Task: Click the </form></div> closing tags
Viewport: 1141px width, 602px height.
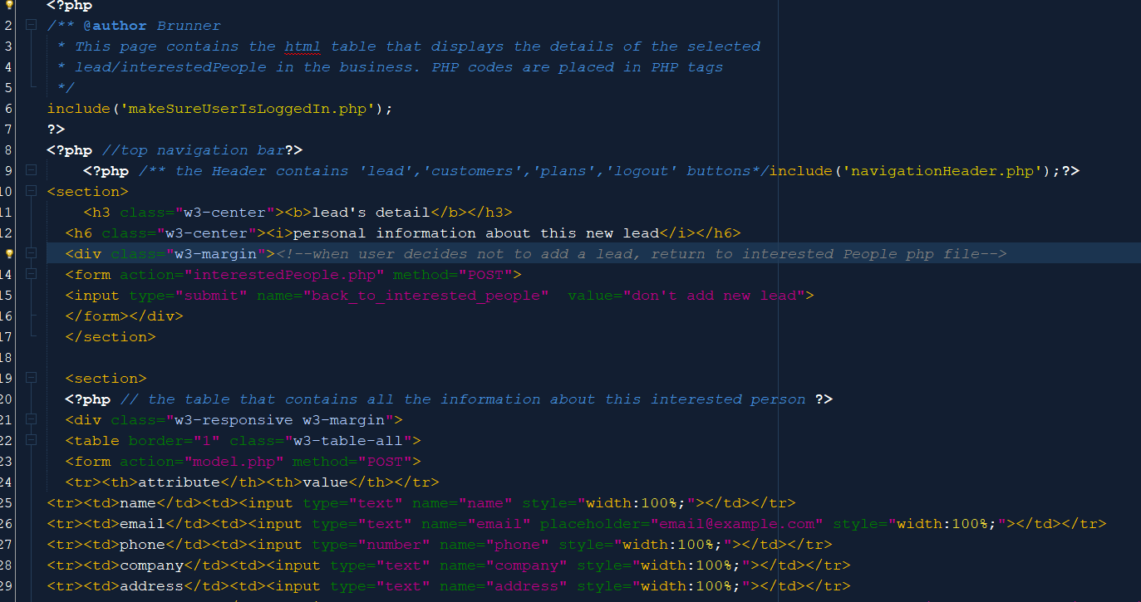Action: pos(124,316)
